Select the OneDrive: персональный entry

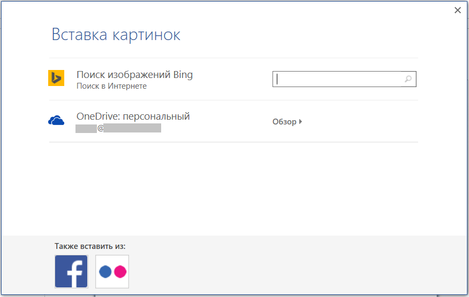(x=133, y=116)
